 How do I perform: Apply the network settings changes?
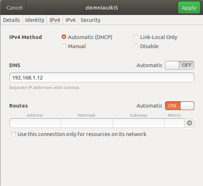tap(189, 8)
